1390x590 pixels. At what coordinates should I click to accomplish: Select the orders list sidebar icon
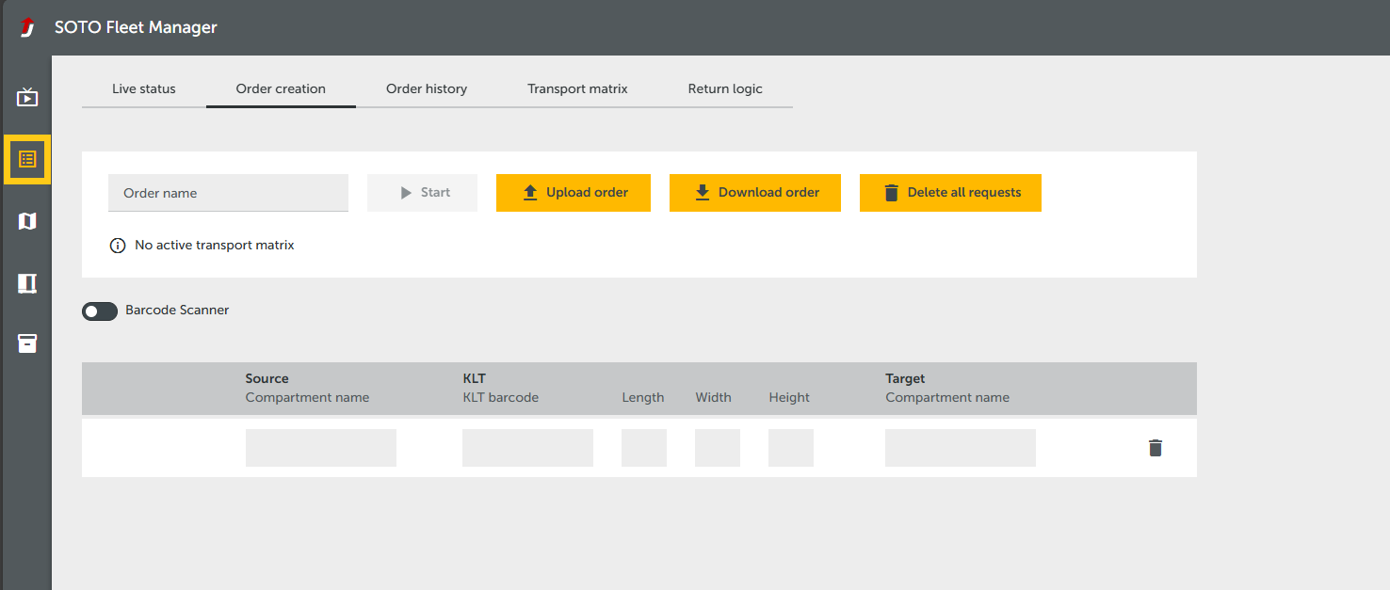(27, 159)
